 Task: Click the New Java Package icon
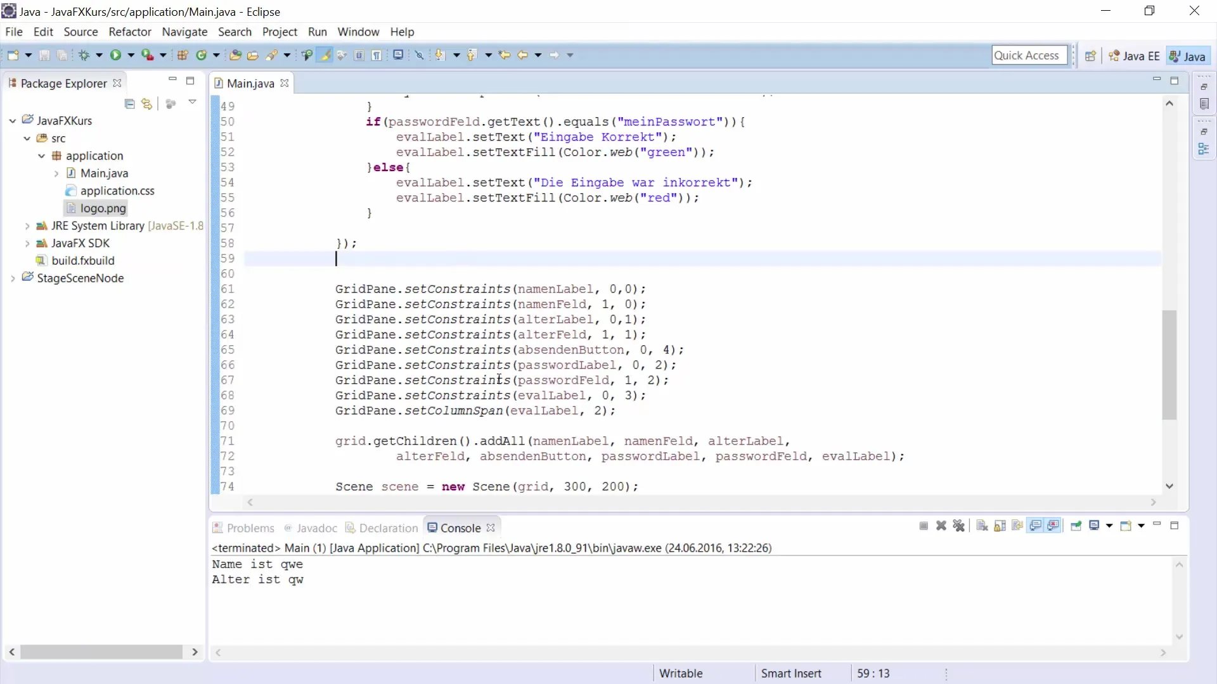183,55
